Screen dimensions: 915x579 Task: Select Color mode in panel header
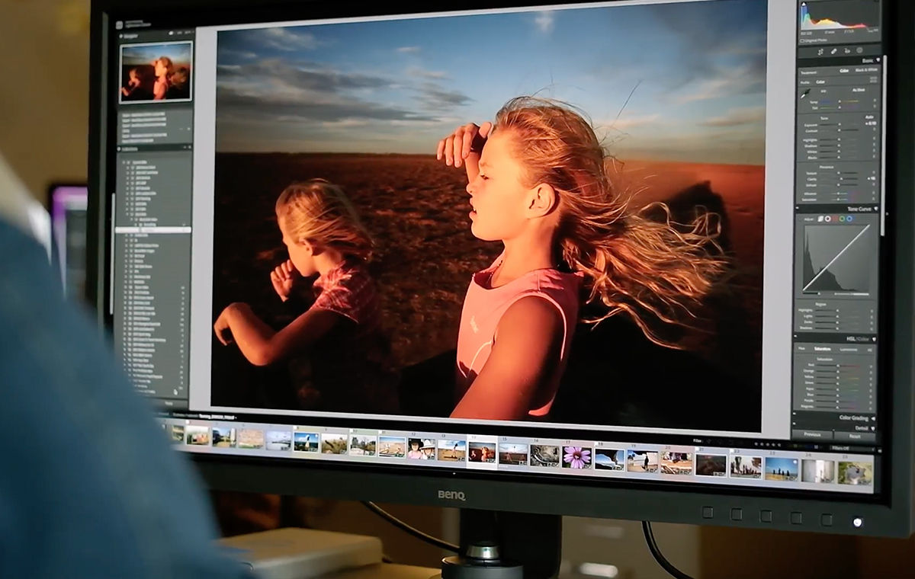863,339
